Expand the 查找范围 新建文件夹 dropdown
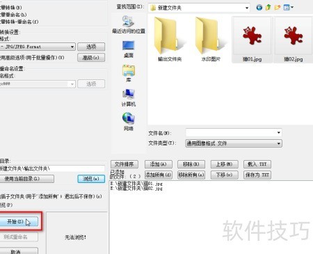 (247, 8)
